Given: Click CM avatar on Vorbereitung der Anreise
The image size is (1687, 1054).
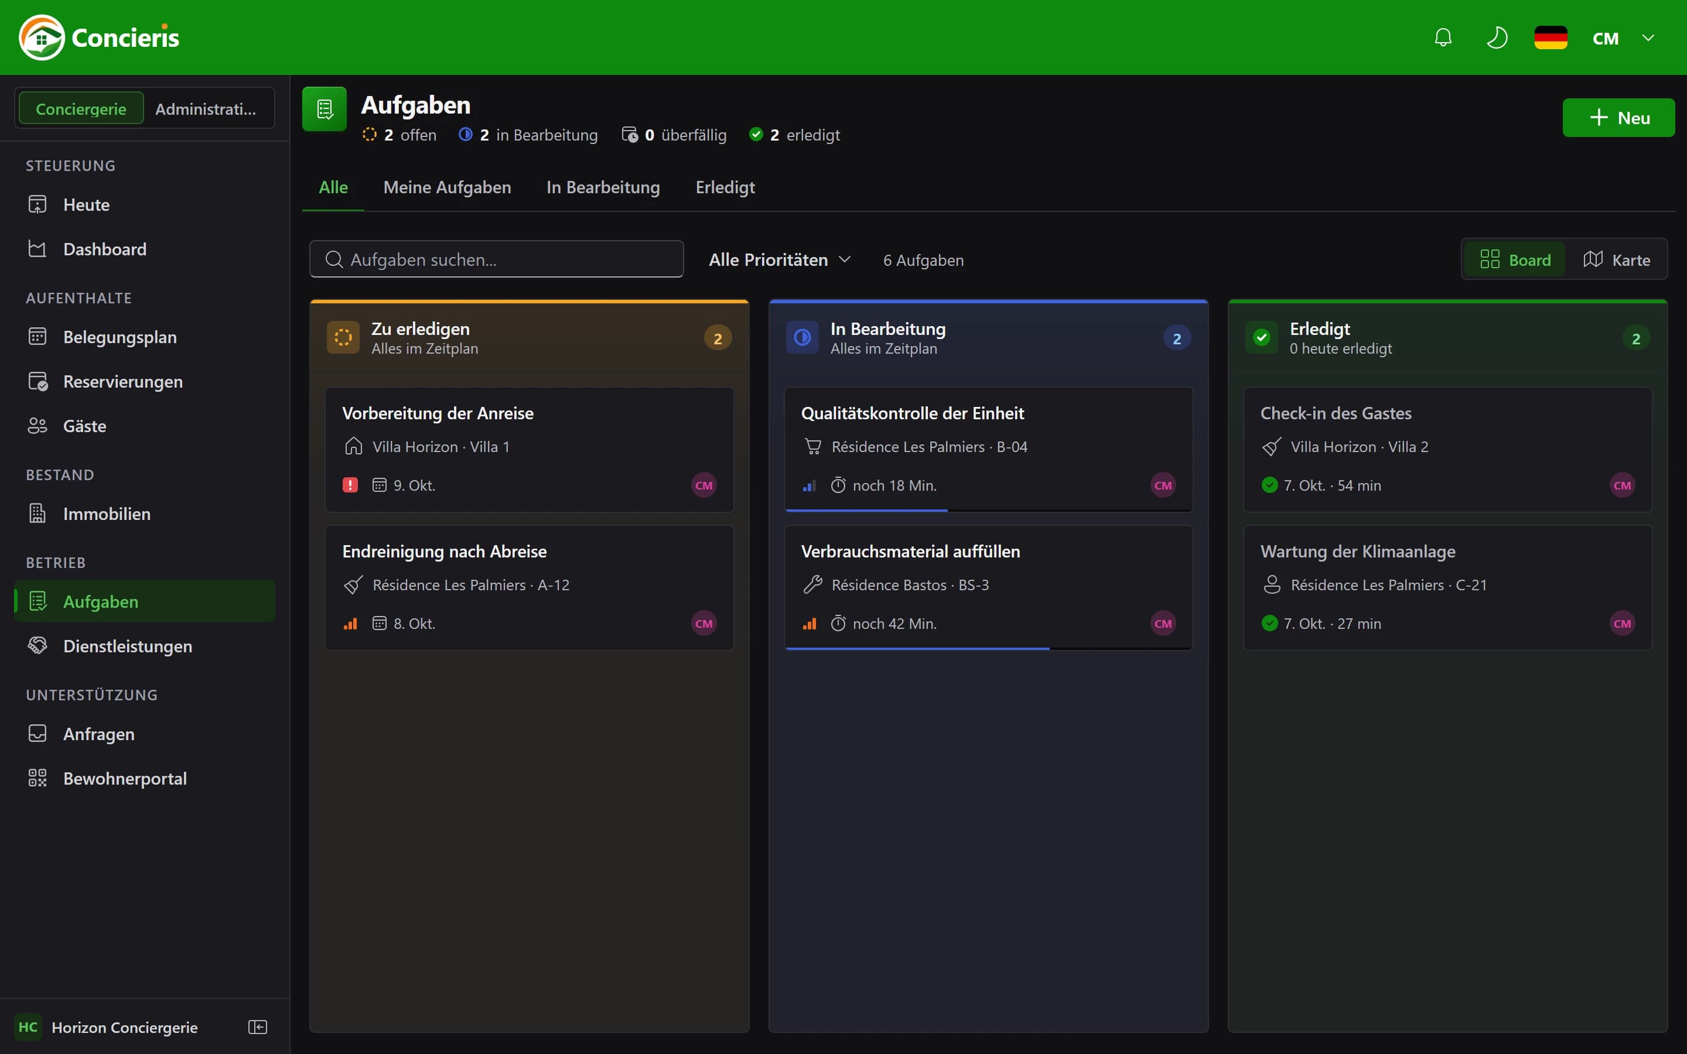Looking at the screenshot, I should [x=704, y=485].
